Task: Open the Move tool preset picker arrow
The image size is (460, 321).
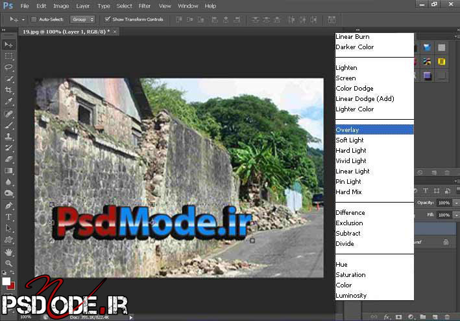Action: coord(23,19)
